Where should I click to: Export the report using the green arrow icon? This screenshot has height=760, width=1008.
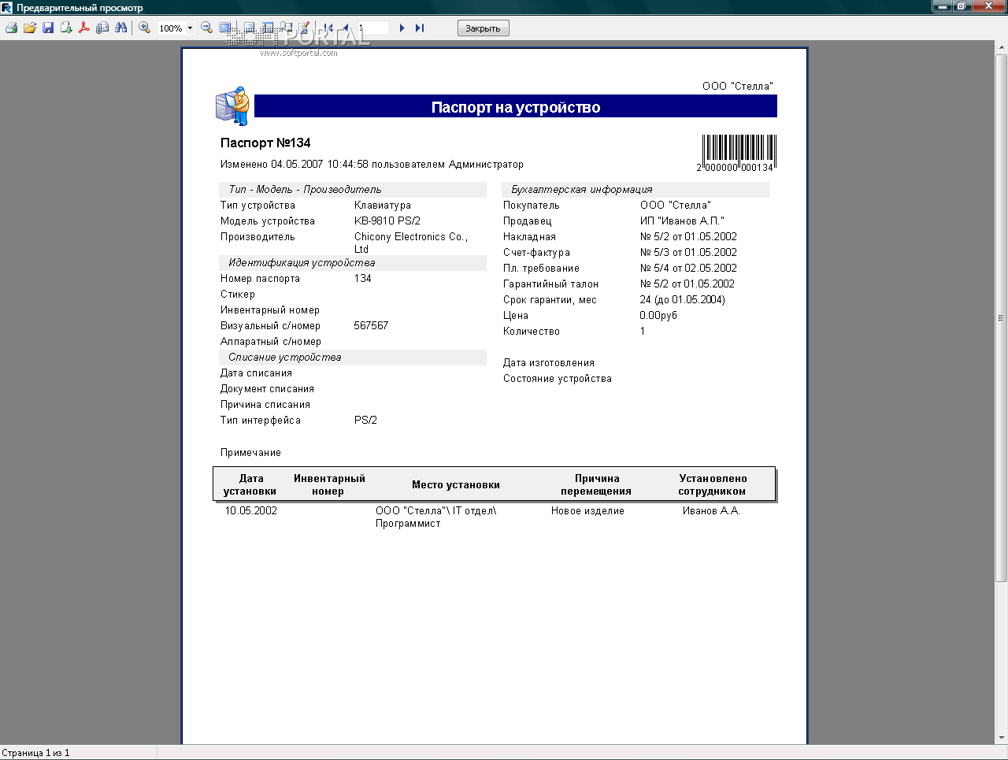[66, 28]
